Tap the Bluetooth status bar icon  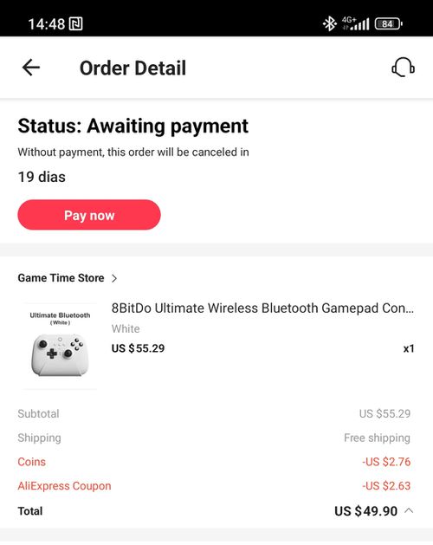pos(329,24)
